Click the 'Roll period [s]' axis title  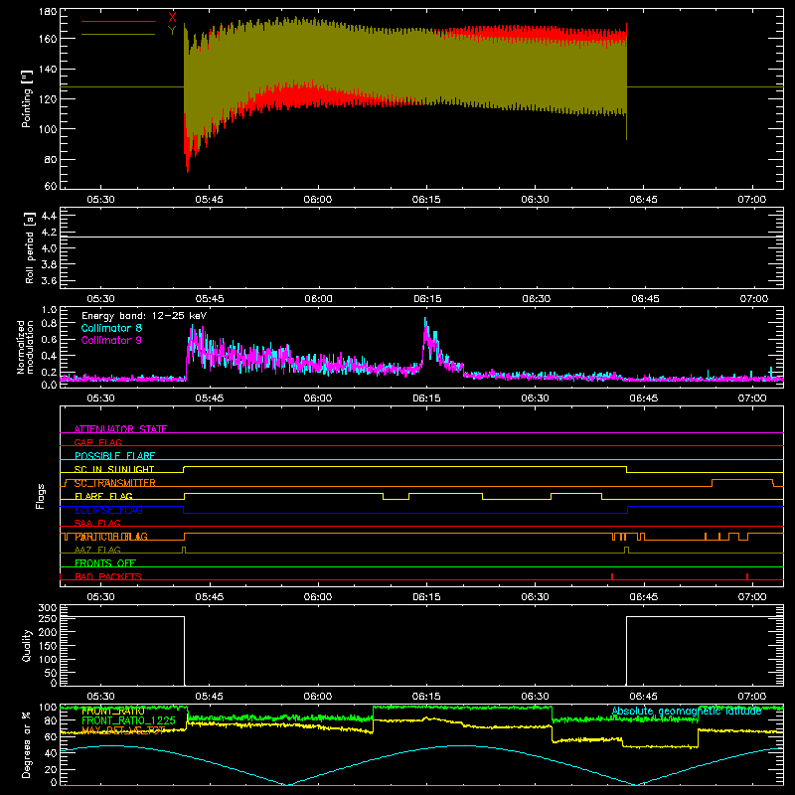click(x=30, y=247)
